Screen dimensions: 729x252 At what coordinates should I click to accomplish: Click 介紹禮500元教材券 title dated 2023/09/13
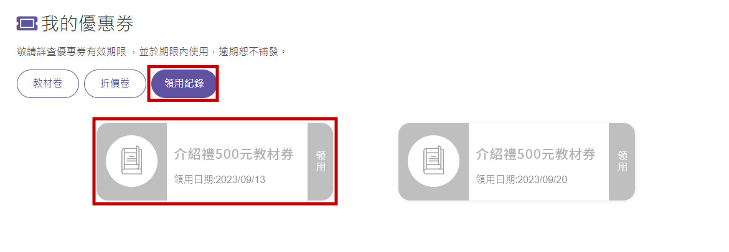tap(234, 155)
